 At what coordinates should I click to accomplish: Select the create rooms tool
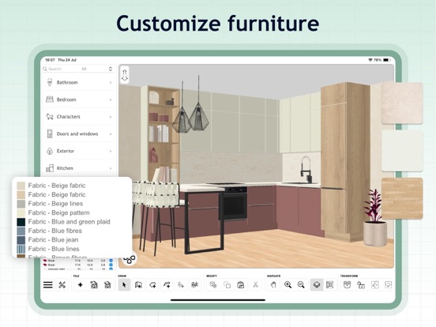(152, 284)
